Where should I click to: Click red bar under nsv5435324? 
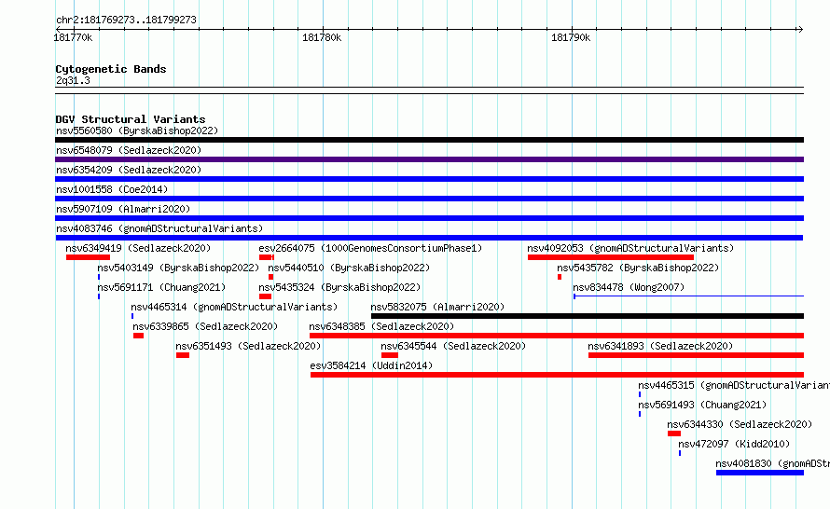[265, 296]
